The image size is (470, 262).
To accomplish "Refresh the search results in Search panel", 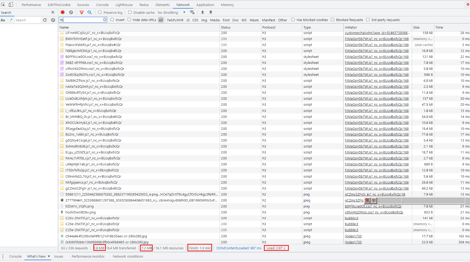I will (45, 20).
